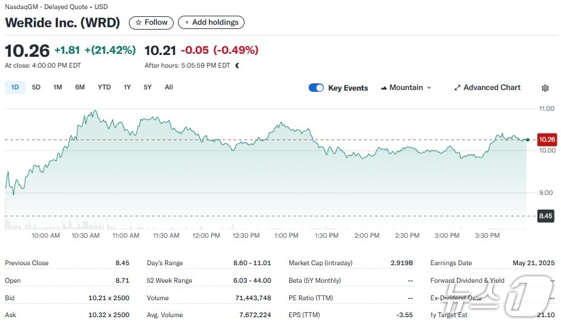Click the plus icon on Add holdings
Image resolution: width=561 pixels, height=325 pixels.
click(186, 22)
